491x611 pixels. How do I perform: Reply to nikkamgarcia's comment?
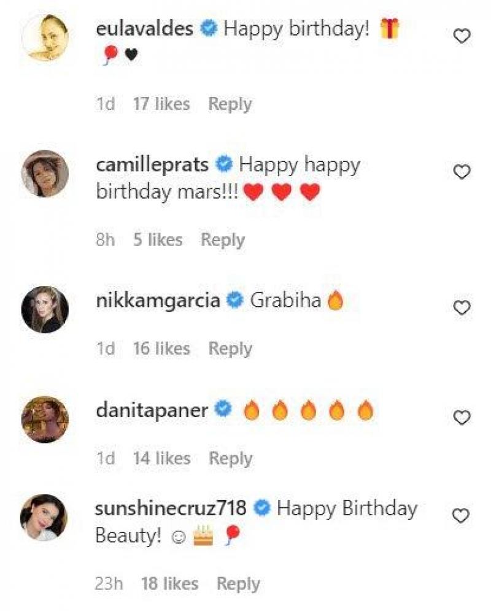(230, 348)
